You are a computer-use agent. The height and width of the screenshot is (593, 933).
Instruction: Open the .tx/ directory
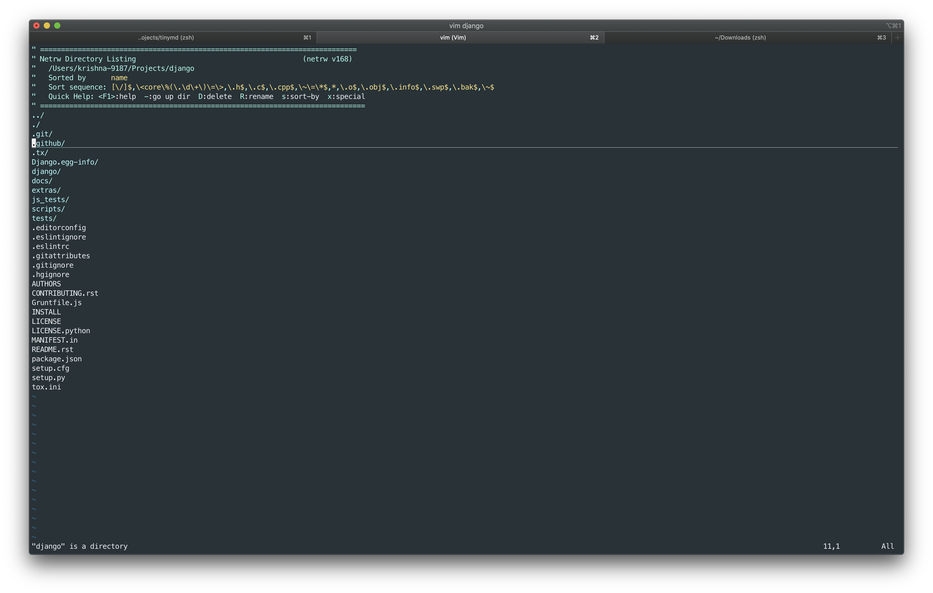pyautogui.click(x=40, y=153)
